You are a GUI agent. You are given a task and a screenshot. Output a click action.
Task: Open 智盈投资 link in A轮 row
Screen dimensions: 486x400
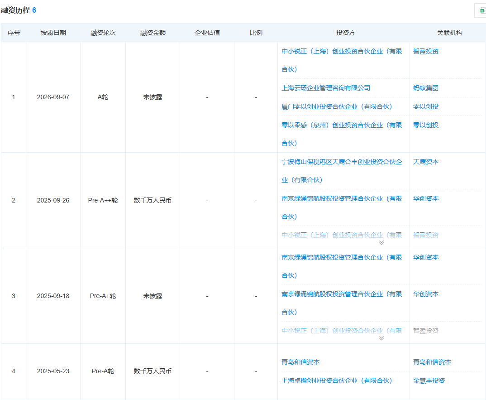pyautogui.click(x=426, y=52)
